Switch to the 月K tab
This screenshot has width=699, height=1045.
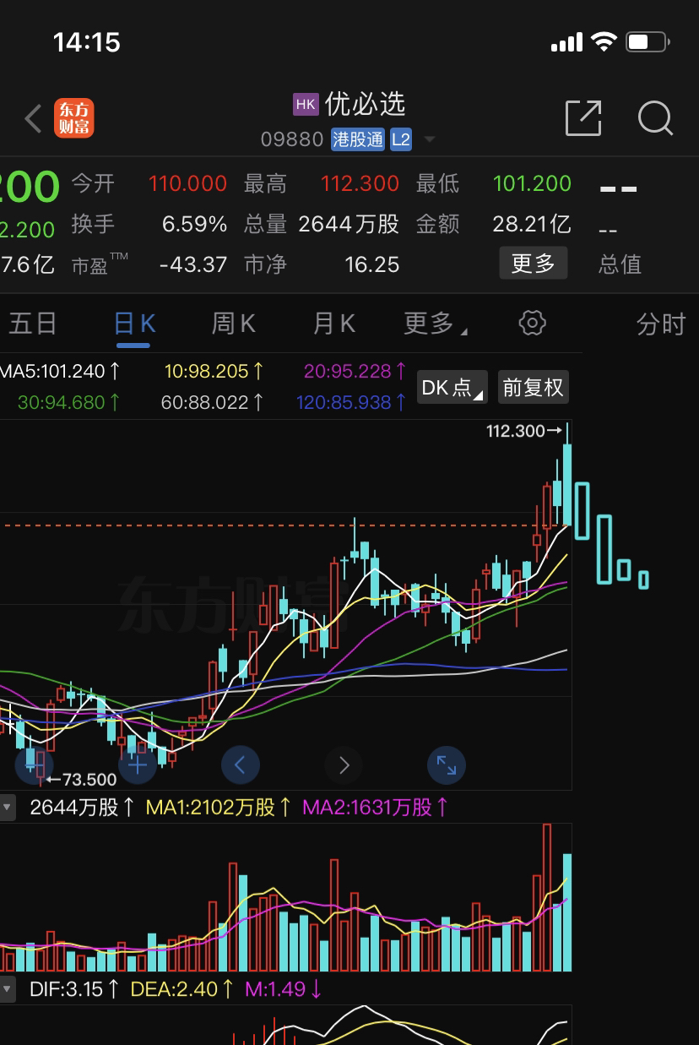[x=334, y=323]
